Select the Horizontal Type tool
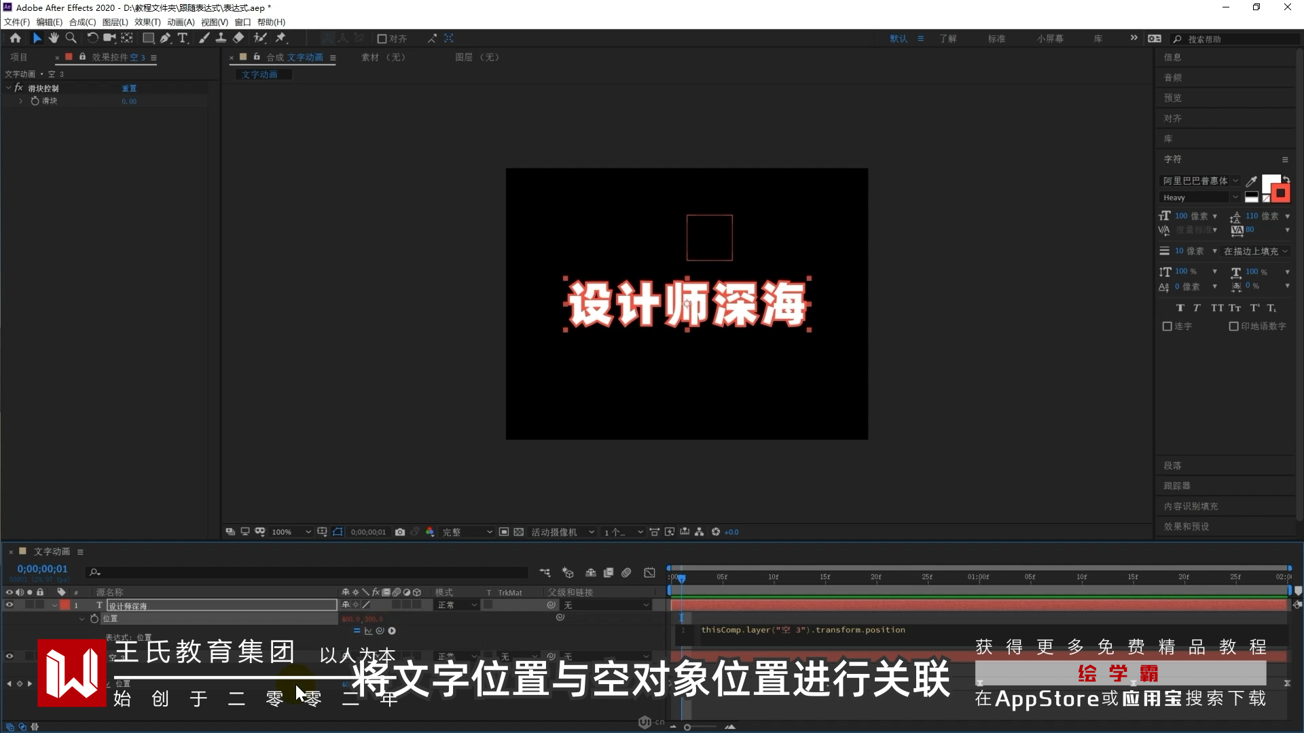This screenshot has height=733, width=1304. point(182,39)
